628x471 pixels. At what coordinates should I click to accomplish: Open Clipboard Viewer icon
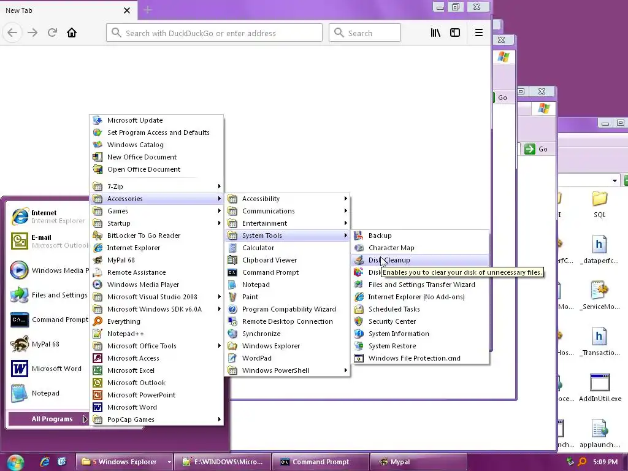point(232,260)
